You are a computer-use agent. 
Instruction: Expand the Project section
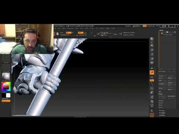click(x=161, y=105)
